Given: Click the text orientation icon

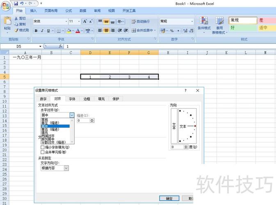Looking at the screenshot, I should point(120,21).
